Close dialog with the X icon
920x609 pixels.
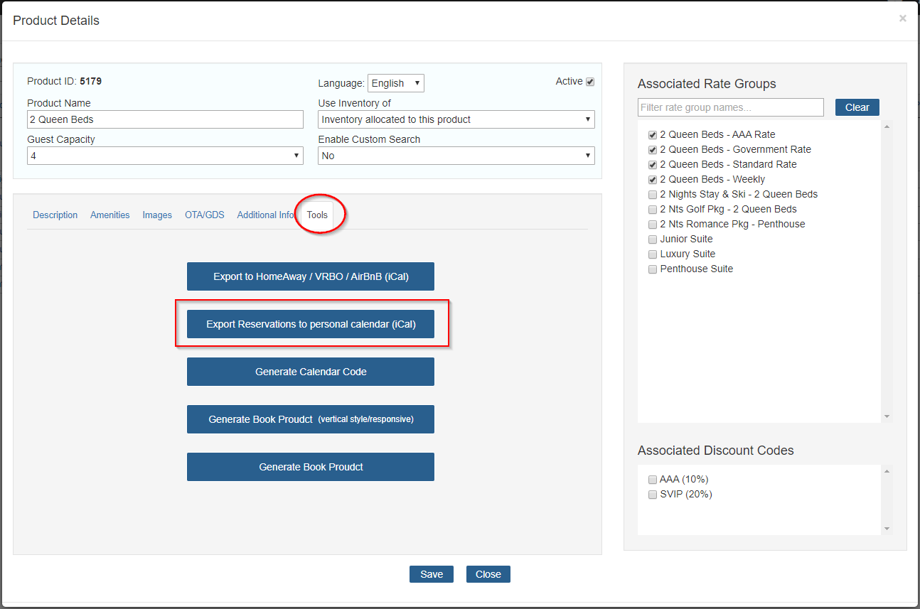click(x=903, y=18)
